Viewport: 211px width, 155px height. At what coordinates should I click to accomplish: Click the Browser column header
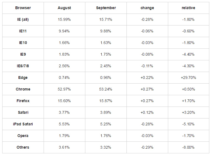click(x=23, y=8)
